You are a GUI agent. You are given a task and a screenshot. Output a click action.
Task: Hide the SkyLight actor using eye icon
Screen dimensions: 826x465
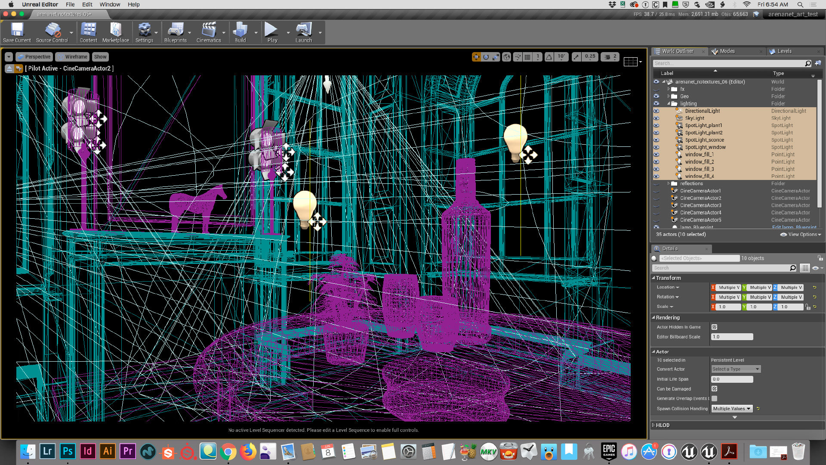(656, 118)
